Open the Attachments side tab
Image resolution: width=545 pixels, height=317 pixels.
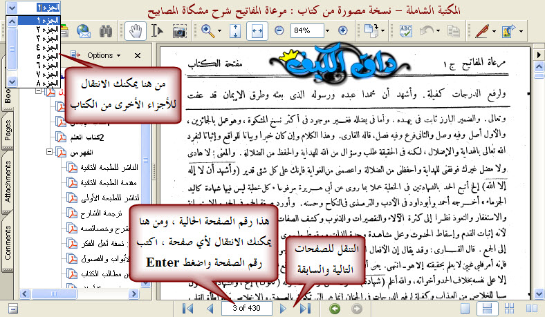(x=9, y=182)
